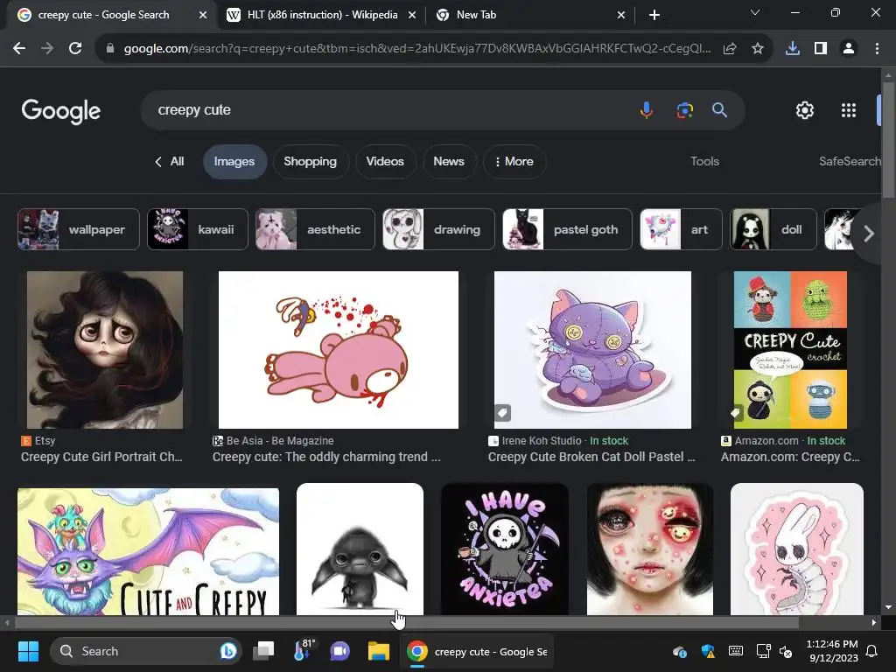The height and width of the screenshot is (672, 896).
Task: Click the vertical scrollbar thumb
Action: coord(888,140)
